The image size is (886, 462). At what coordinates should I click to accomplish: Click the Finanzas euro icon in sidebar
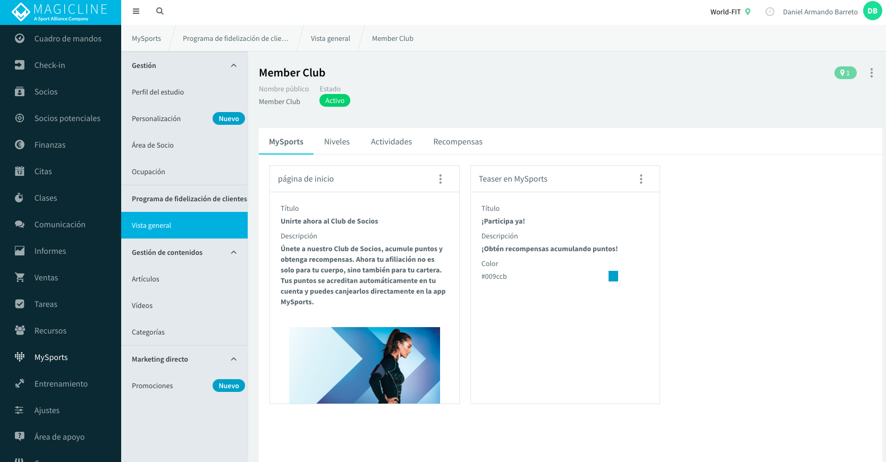(x=20, y=144)
